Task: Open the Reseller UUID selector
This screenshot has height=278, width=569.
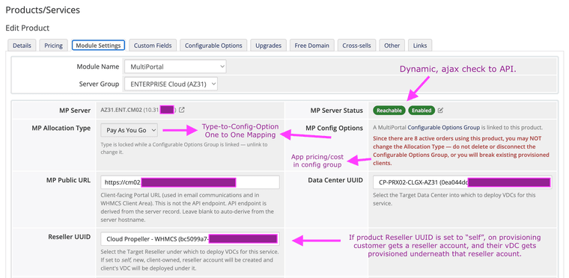Action: click(190, 239)
